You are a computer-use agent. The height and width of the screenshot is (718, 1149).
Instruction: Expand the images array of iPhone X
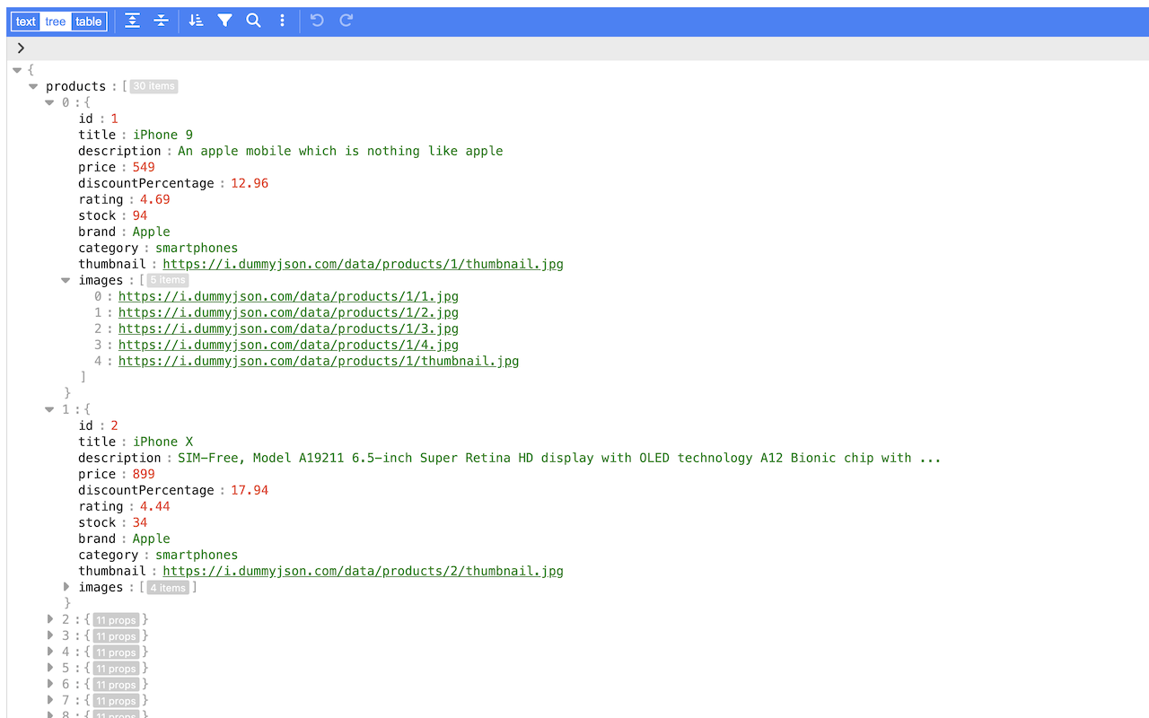click(66, 587)
